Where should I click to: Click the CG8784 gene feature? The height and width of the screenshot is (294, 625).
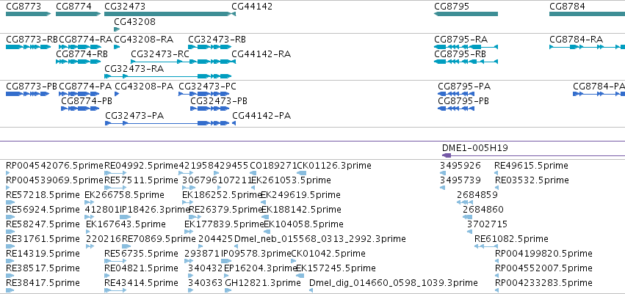click(587, 14)
